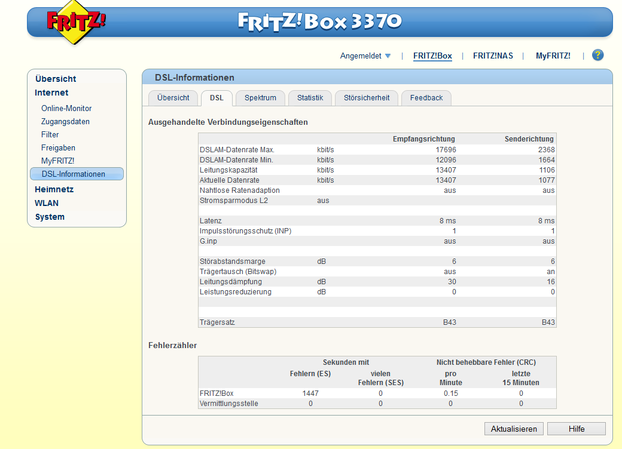Open Freigaben in sidebar
This screenshot has height=449, width=622.
click(x=59, y=147)
